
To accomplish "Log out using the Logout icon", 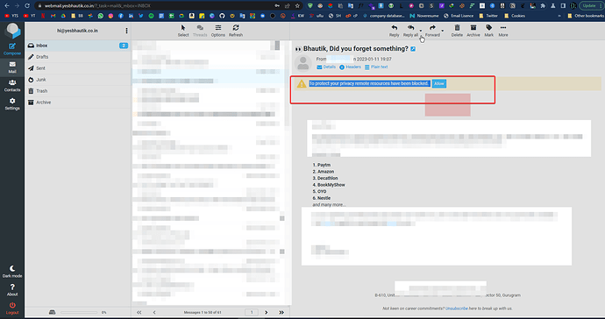I will [x=12, y=308].
